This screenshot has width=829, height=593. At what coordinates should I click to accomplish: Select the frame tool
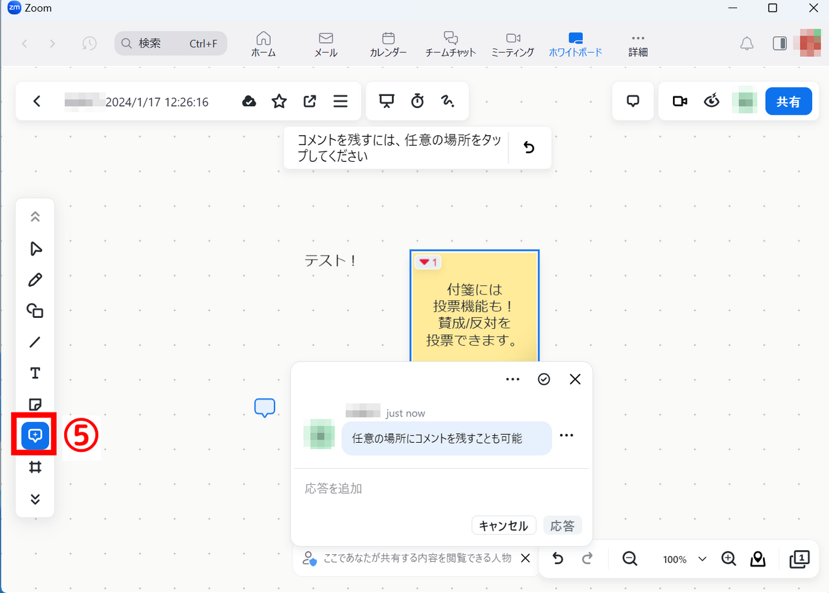coord(35,467)
